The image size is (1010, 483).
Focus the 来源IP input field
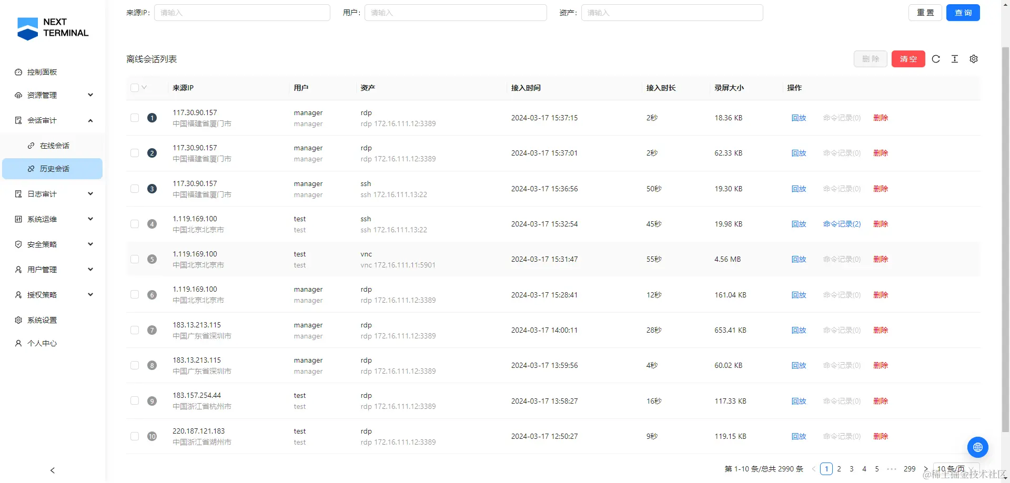point(242,13)
